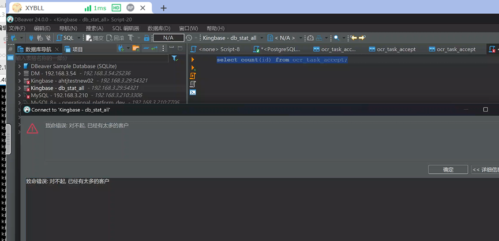This screenshot has width=499, height=241.
Task: Expand MySQL - 192.168.3.210 node
Action: (20, 95)
